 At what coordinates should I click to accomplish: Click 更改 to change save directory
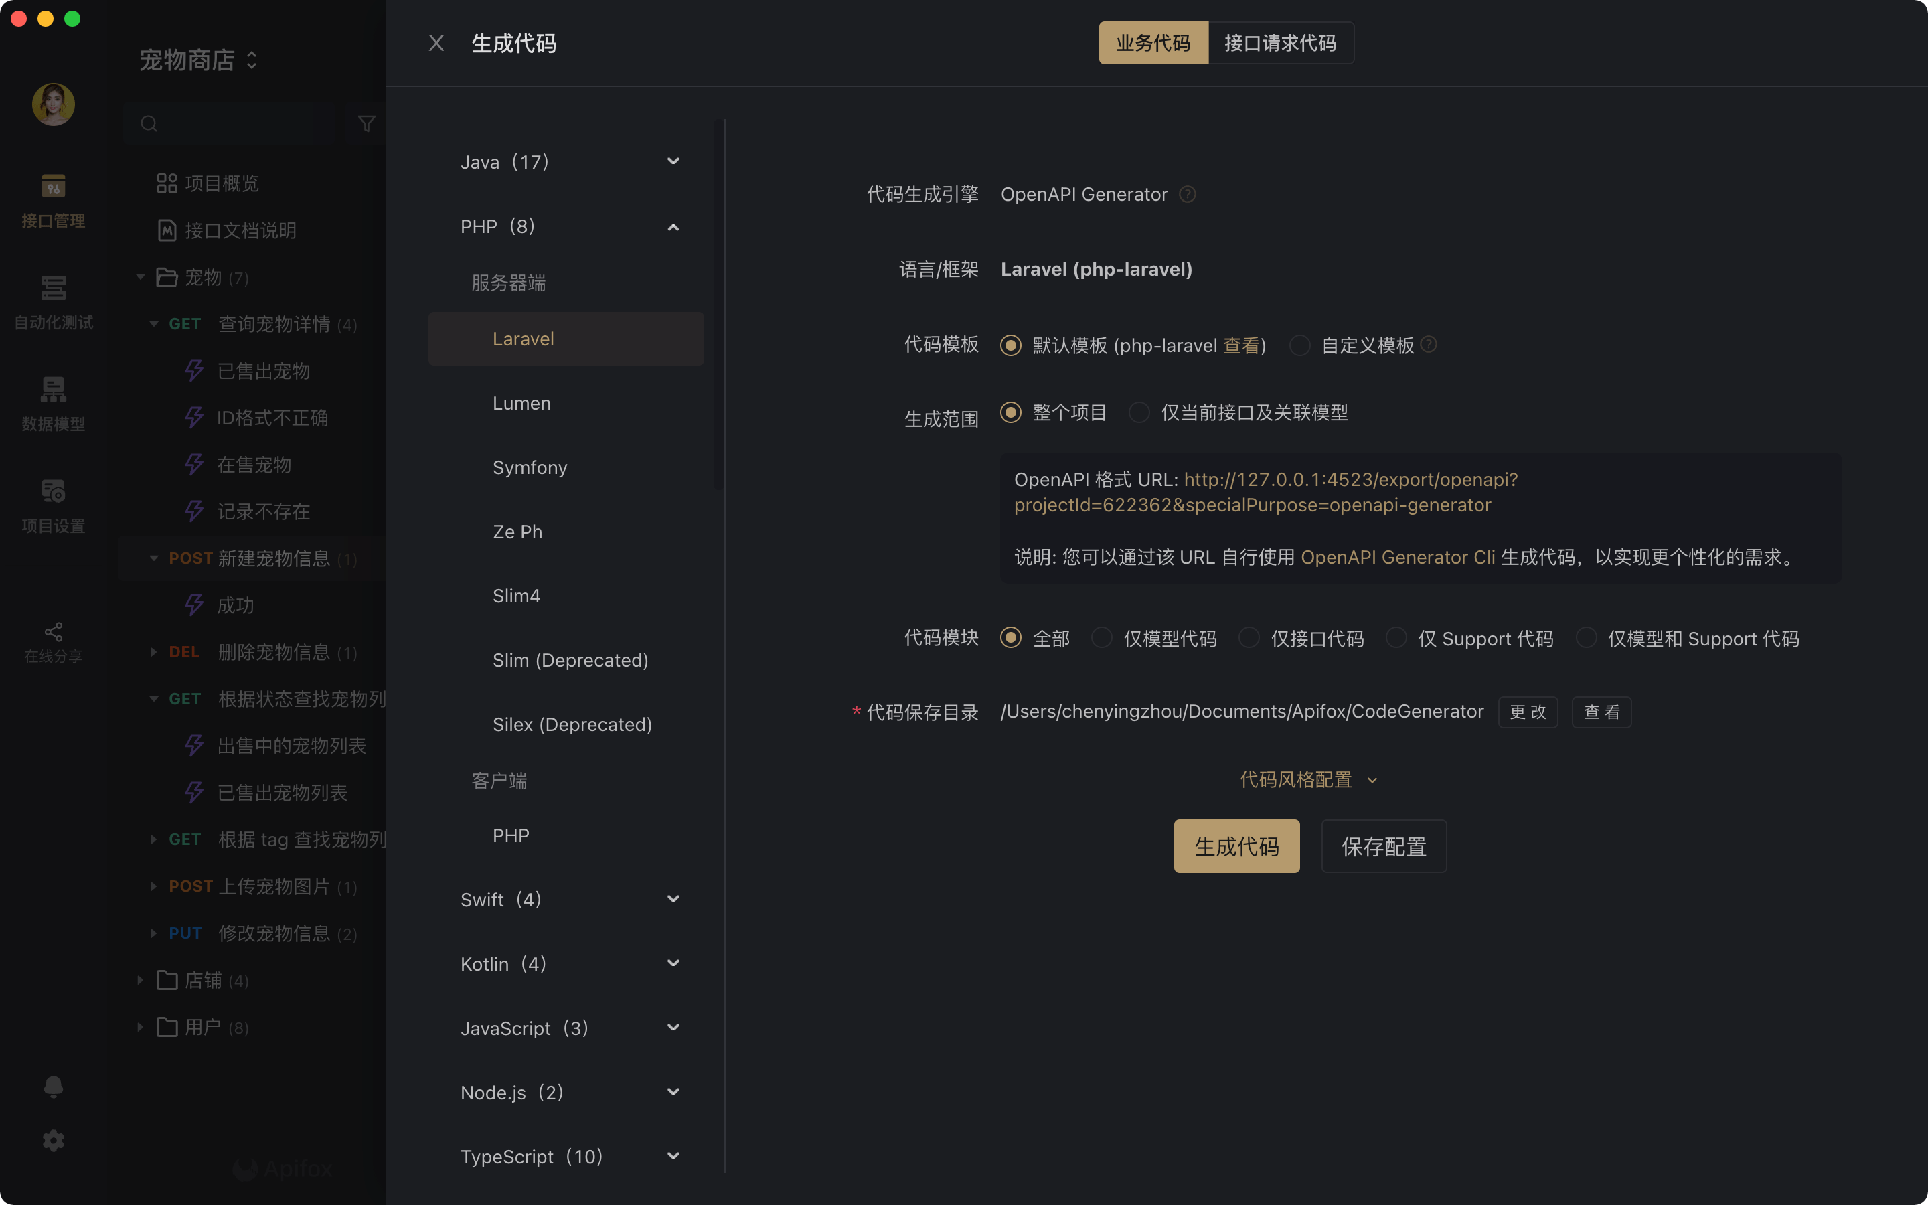[x=1527, y=712]
